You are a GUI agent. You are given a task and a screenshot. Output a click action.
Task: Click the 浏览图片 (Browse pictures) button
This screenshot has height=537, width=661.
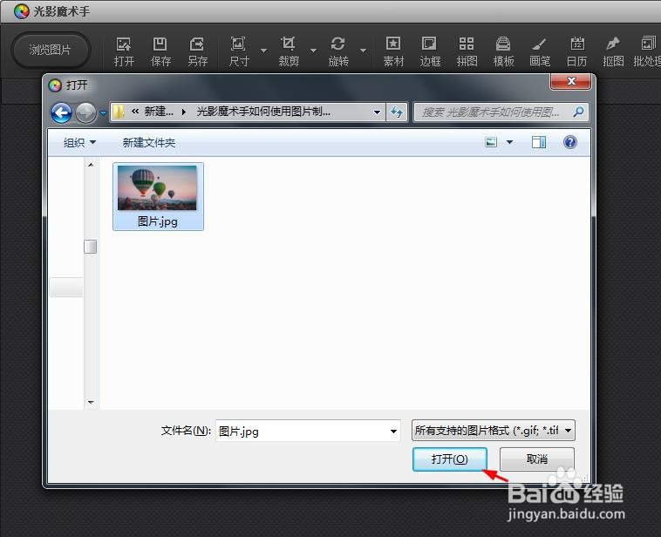tap(51, 50)
